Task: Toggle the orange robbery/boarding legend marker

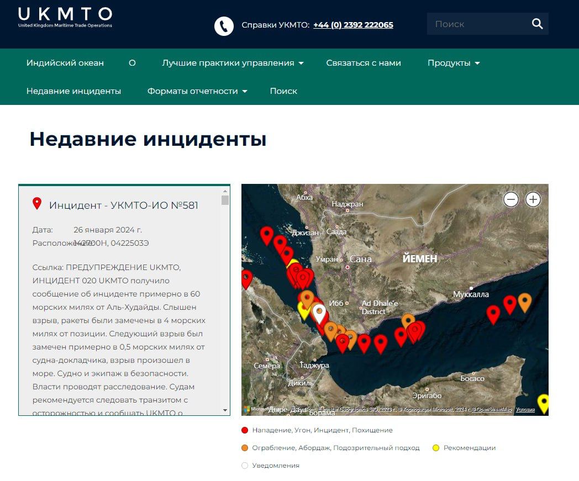Action: point(245,448)
